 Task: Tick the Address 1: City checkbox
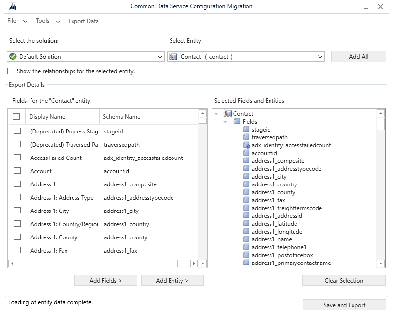(x=17, y=211)
